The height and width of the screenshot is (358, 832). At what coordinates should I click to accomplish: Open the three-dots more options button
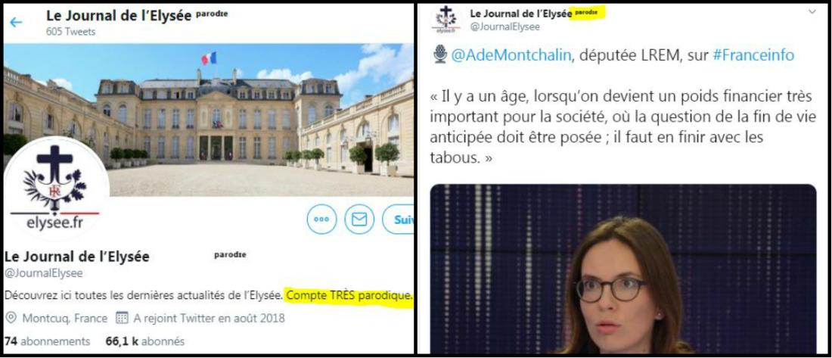pyautogui.click(x=321, y=219)
